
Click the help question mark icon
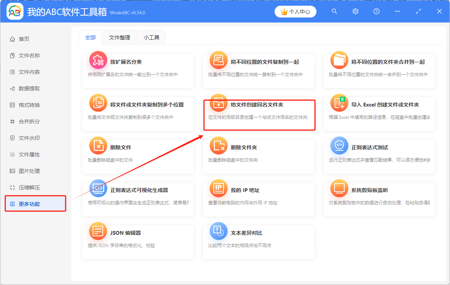point(376,11)
